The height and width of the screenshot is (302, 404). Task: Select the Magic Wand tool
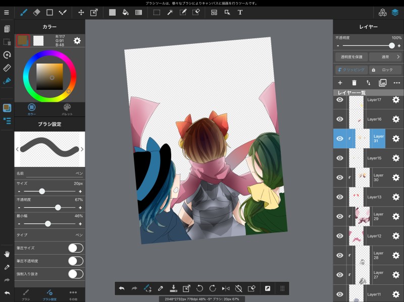170,12
